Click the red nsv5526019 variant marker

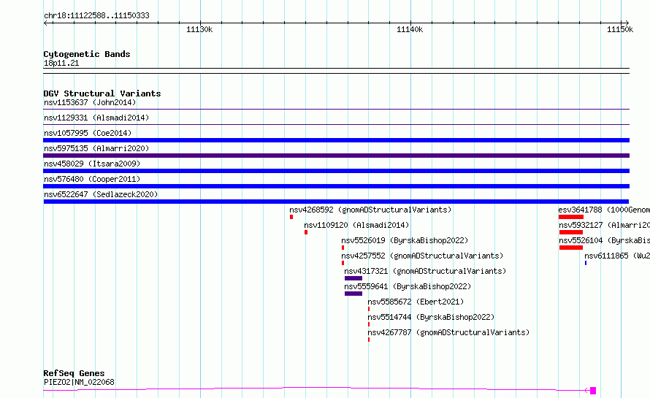click(343, 248)
